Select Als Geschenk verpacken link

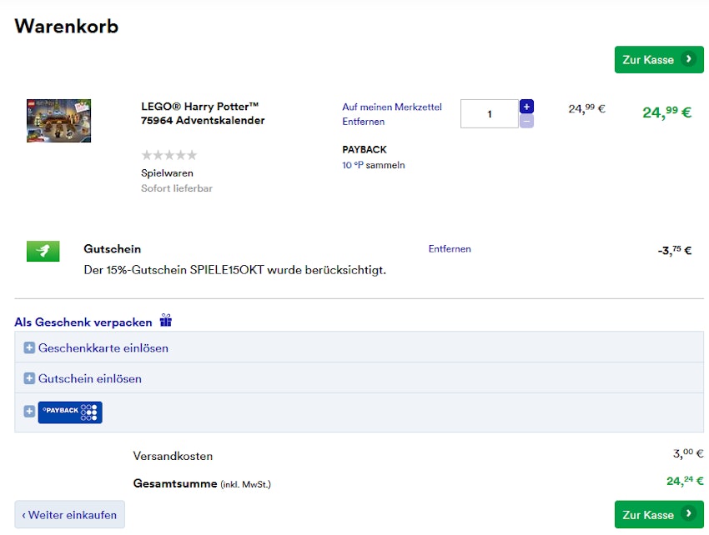click(83, 322)
